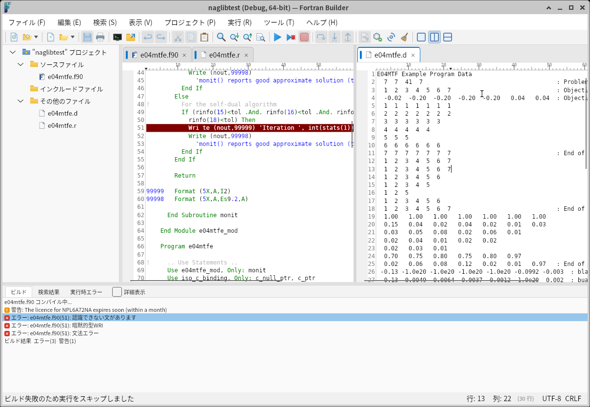Click the open project toolbar icon
Screen dimensions: 590x407
pos(27,37)
